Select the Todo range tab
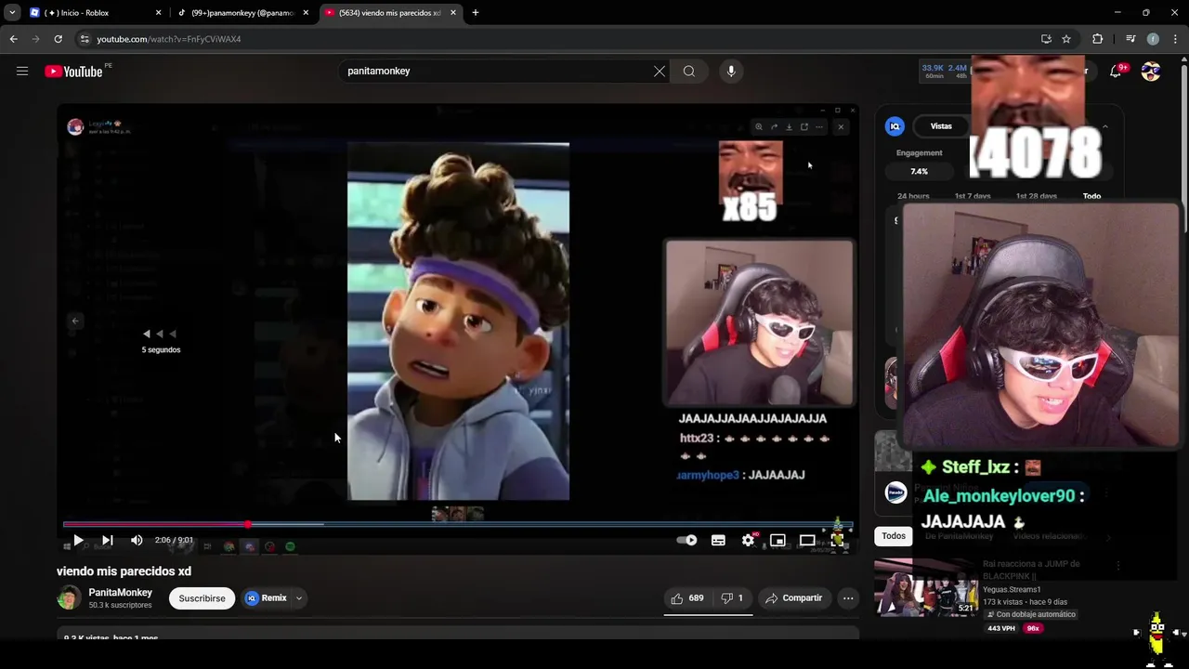Image resolution: width=1189 pixels, height=669 pixels. tap(1091, 196)
